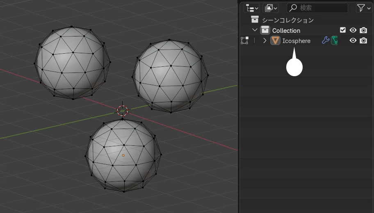Screen dimensions: 374x213
Task: Uncheck the Collection exclude-from-view-layer checkbox
Action: 343,30
